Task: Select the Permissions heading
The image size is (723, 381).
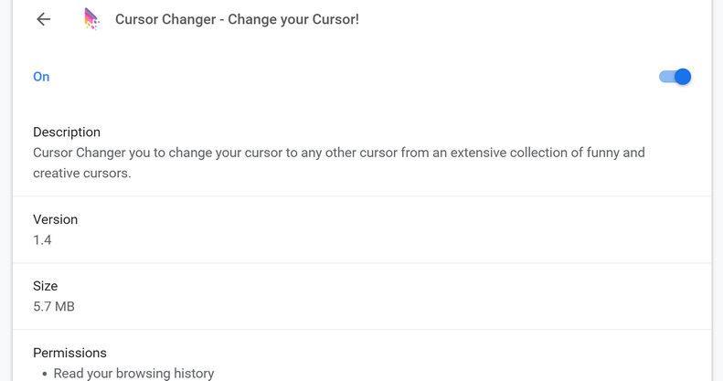Action: (69, 353)
